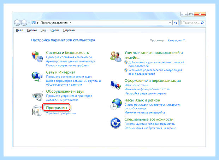
Task: Close the Control Panel window
Action: (x=200, y=14)
